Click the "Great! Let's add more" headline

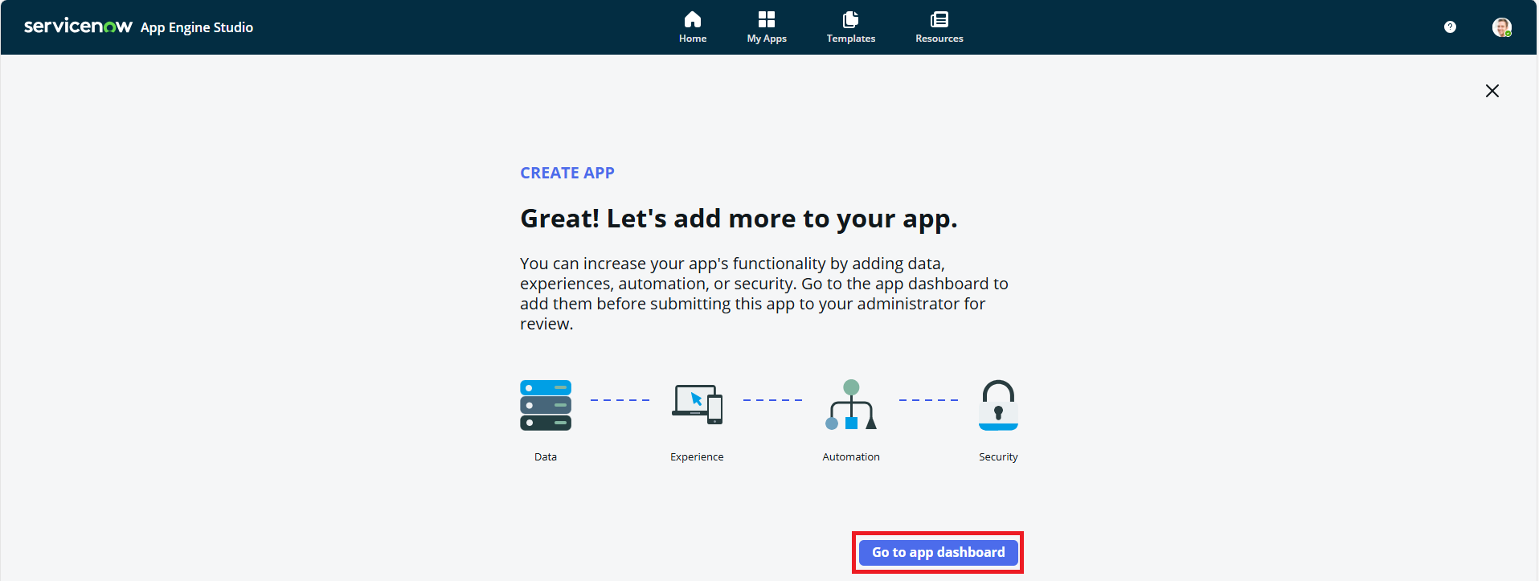click(x=738, y=219)
